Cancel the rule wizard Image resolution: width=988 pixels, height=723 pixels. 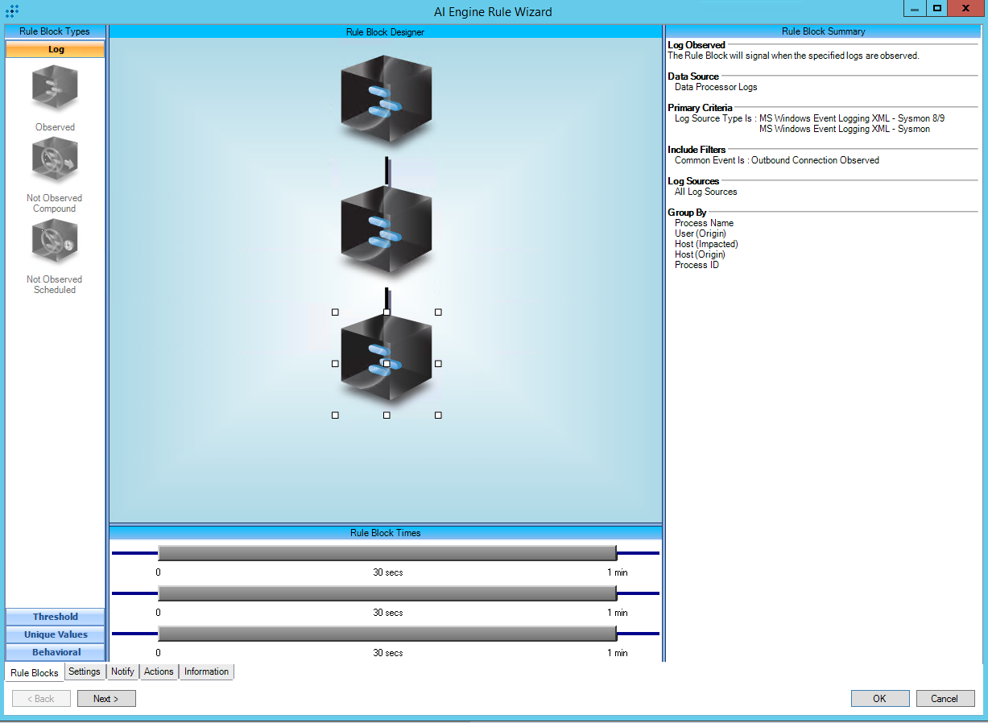pyautogui.click(x=945, y=699)
